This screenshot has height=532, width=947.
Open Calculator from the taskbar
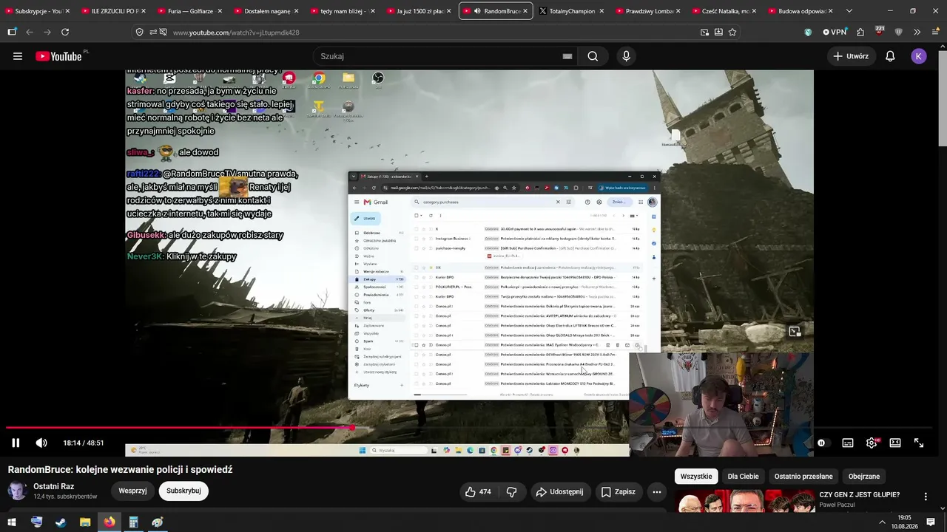click(133, 522)
